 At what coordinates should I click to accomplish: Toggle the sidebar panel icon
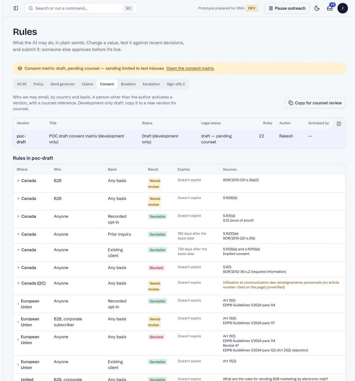16,8
